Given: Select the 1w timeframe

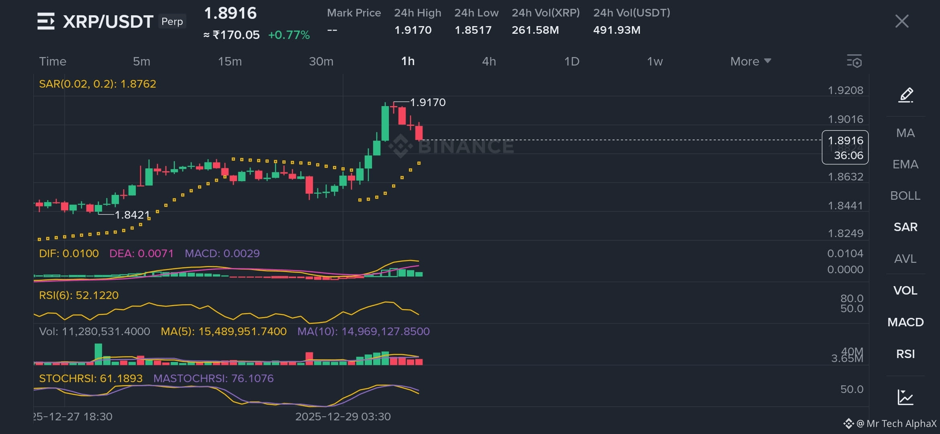Looking at the screenshot, I should click(655, 61).
